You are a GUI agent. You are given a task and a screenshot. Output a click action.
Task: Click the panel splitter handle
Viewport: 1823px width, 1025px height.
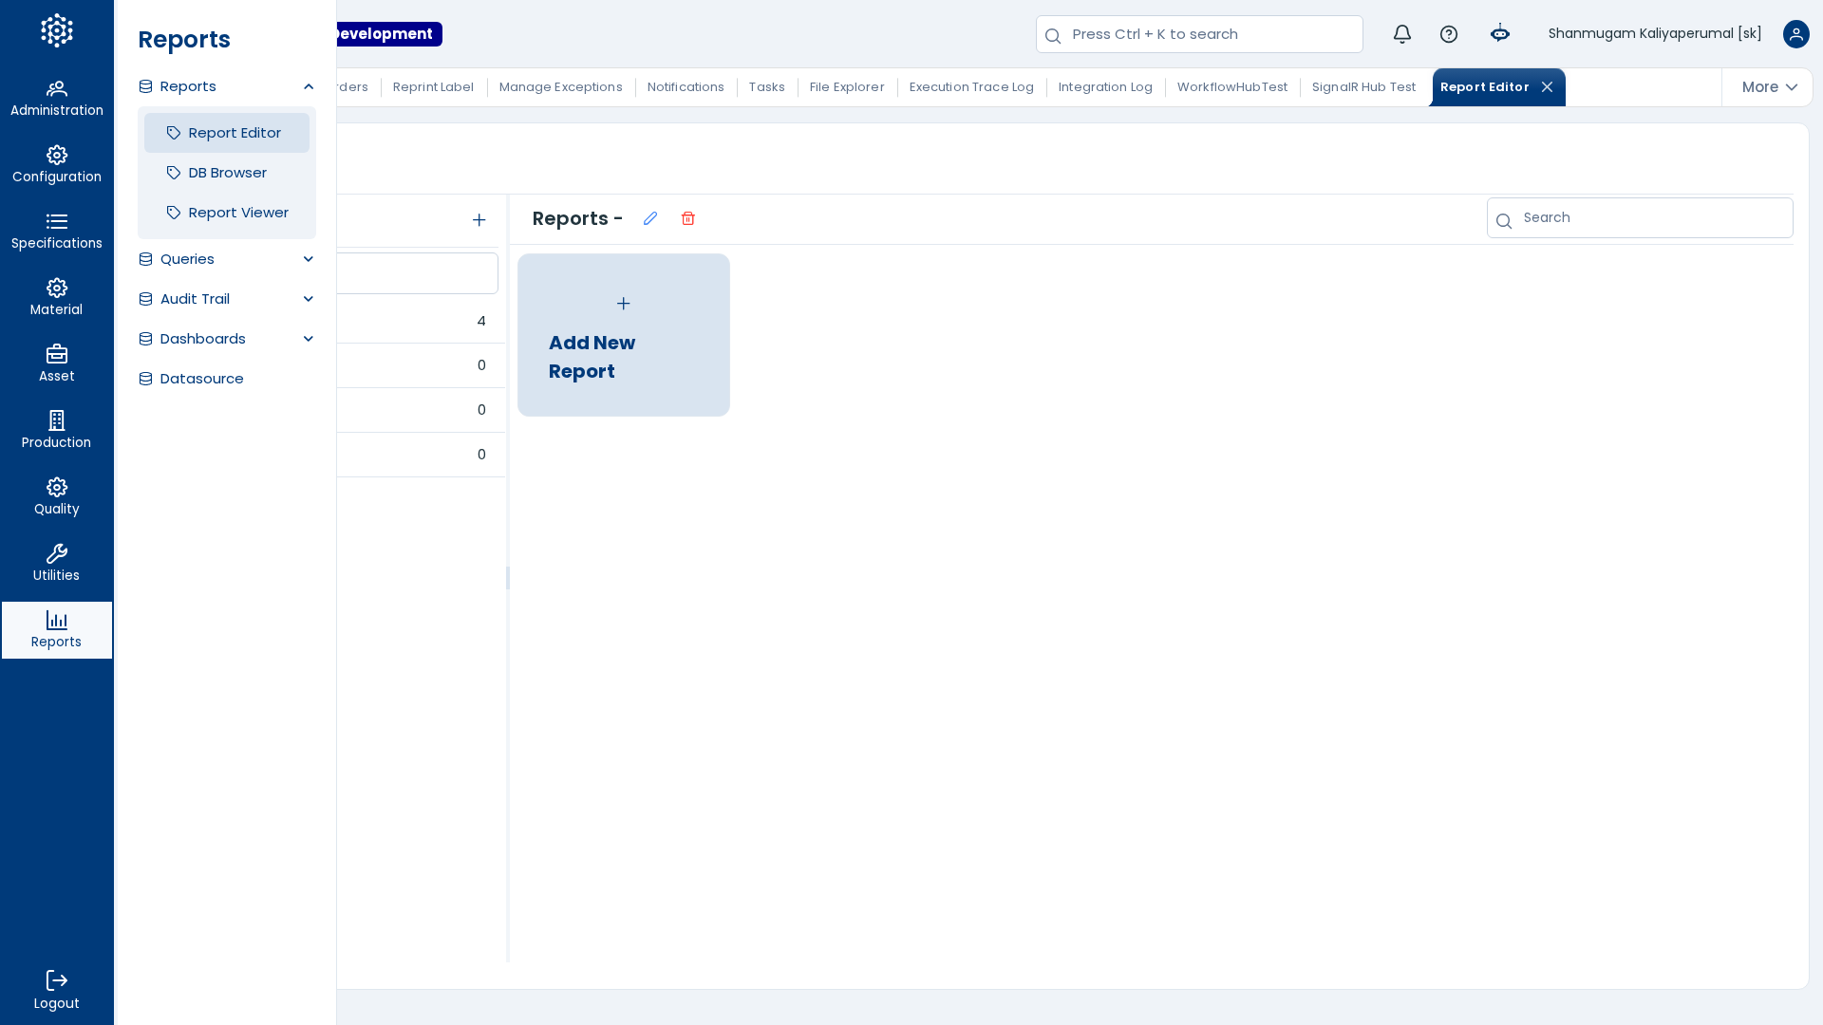tap(508, 578)
